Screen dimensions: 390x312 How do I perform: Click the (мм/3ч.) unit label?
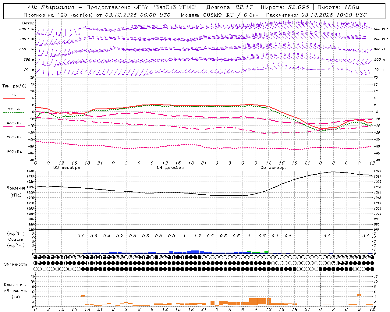tap(16, 234)
